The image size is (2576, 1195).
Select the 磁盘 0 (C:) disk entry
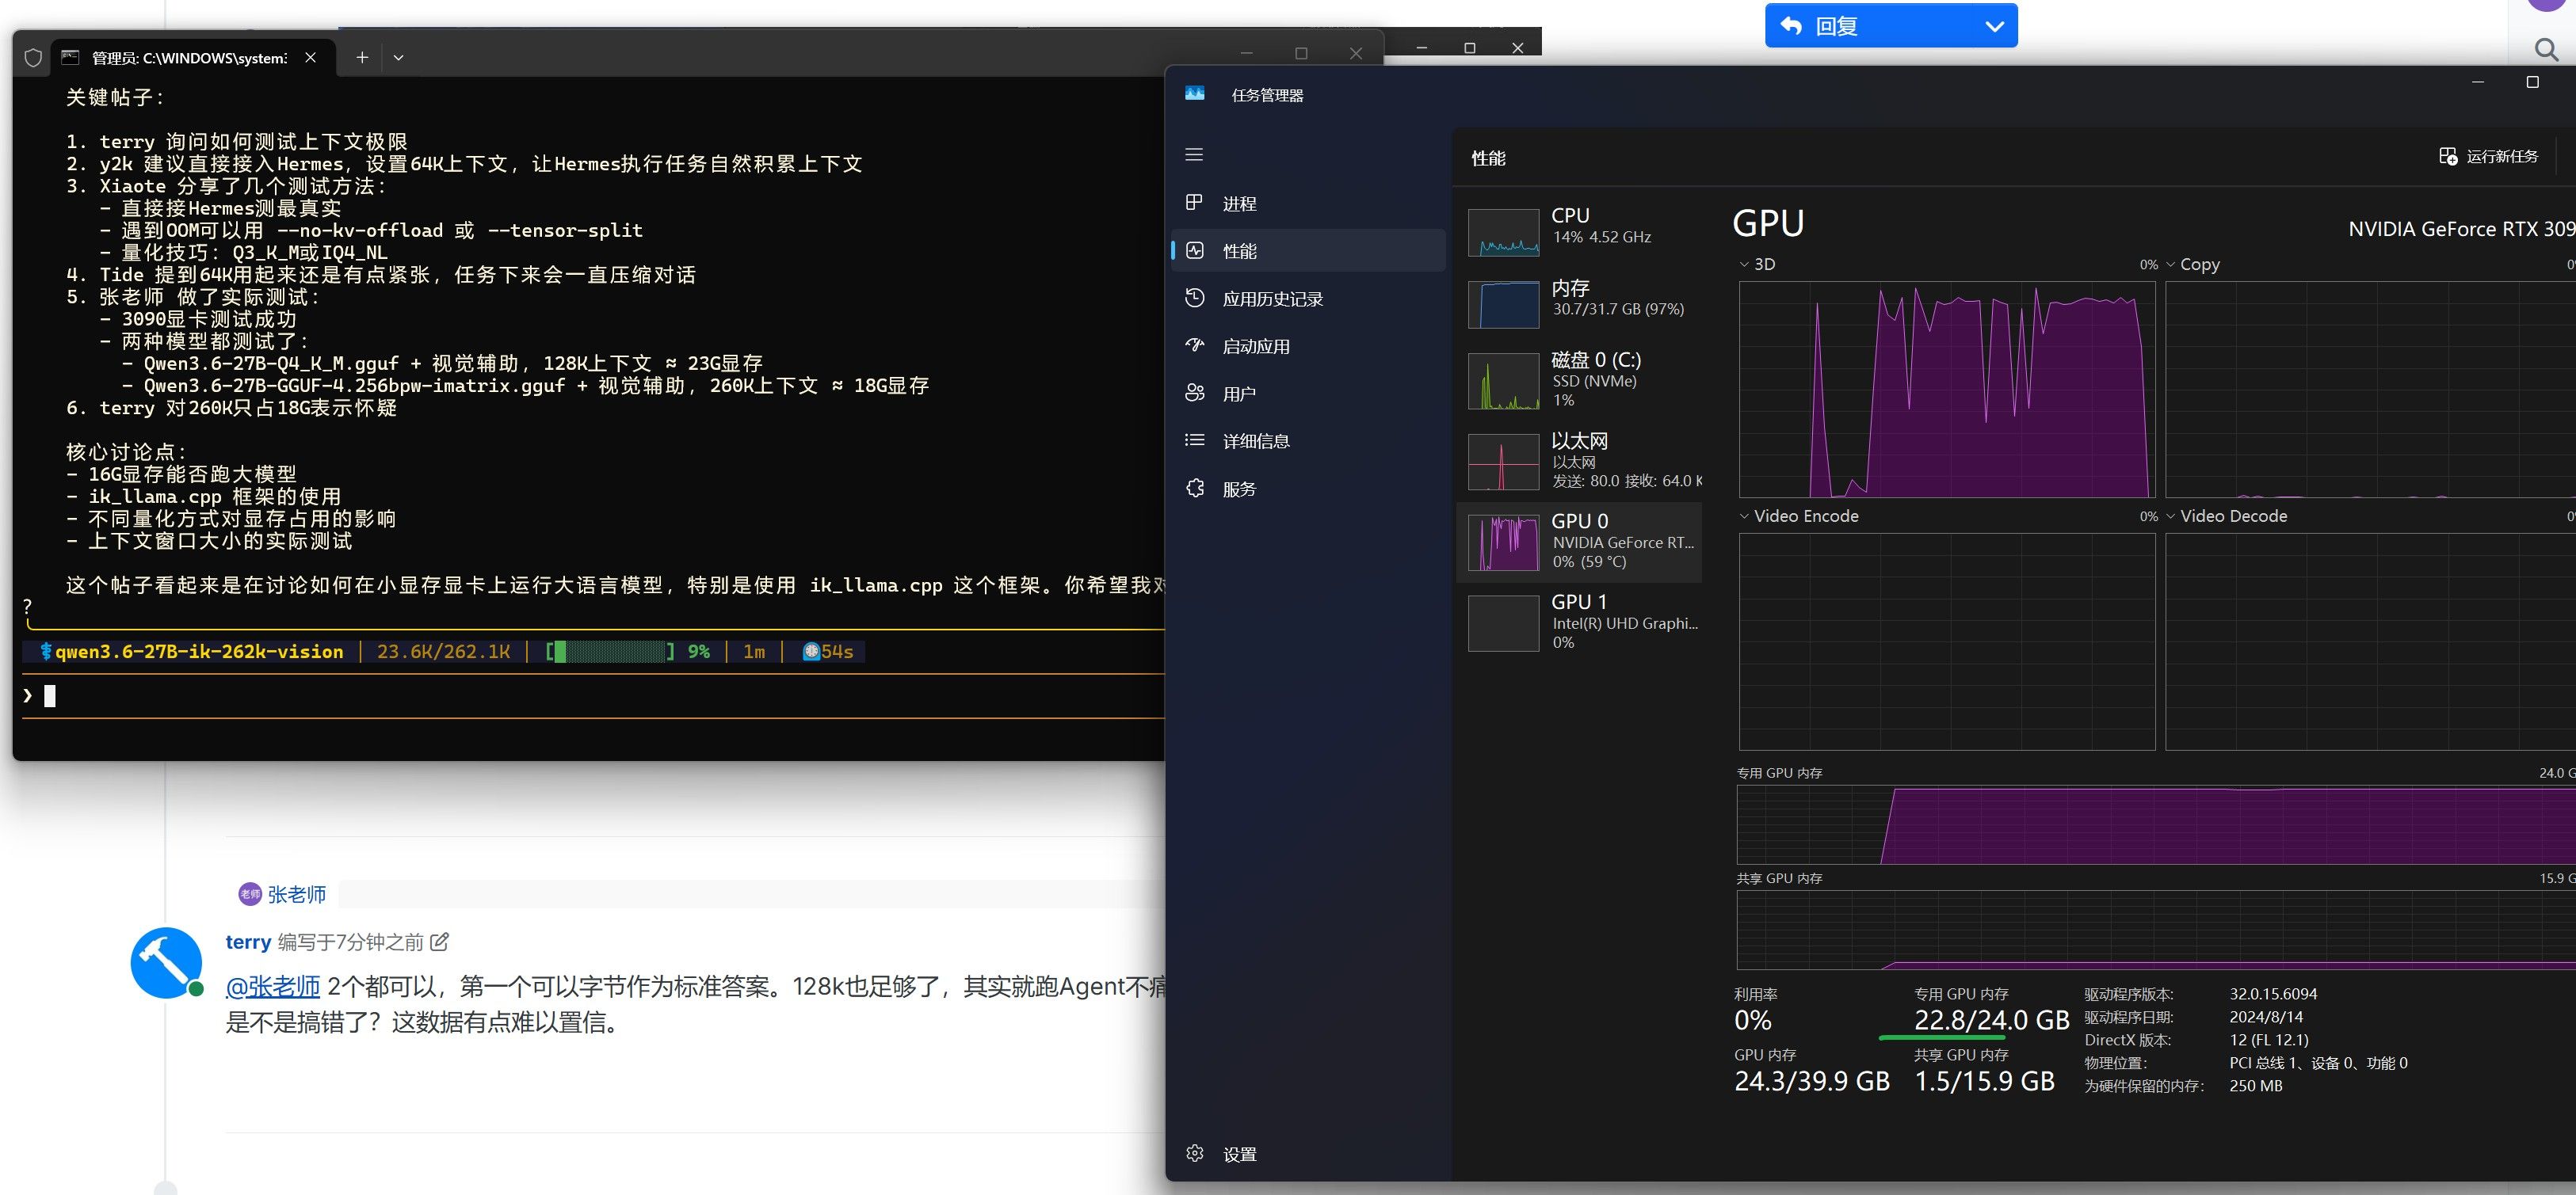tap(1580, 379)
